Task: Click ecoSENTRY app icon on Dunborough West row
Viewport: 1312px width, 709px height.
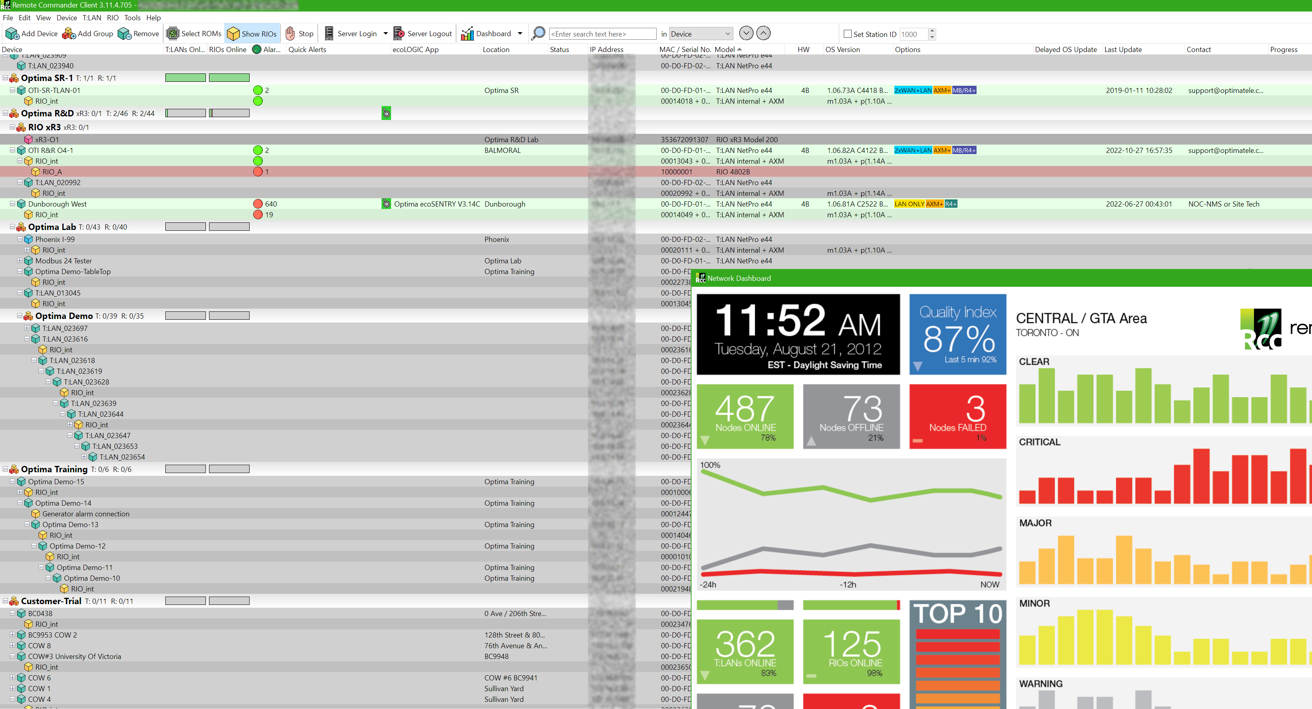Action: (x=387, y=204)
